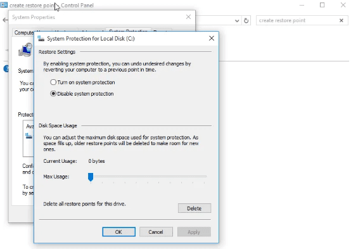Viewport: 351px width, 249px height.
Task: Clear the Control Panel search box
Action: [x=341, y=21]
